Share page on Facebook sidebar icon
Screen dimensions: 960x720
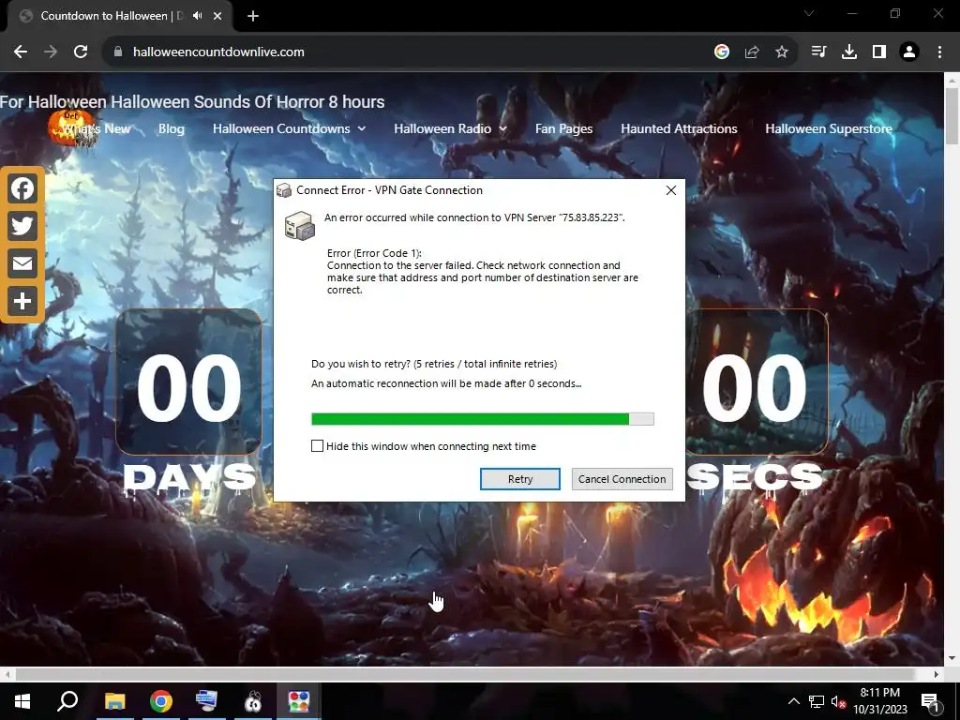[22, 188]
